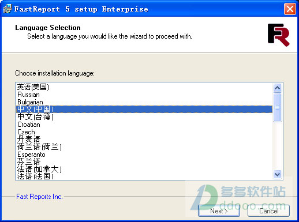This screenshot has height=222, width=299.
Task: Click the installer icon in title bar
Action: click(8, 9)
